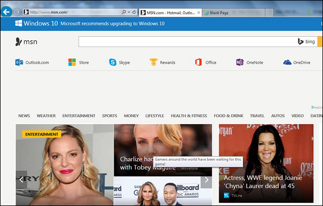Screen dimensions: 323x206
Task: Open 'Microsoft recommends upgrading to Windows 10' link
Action: tap(113, 24)
